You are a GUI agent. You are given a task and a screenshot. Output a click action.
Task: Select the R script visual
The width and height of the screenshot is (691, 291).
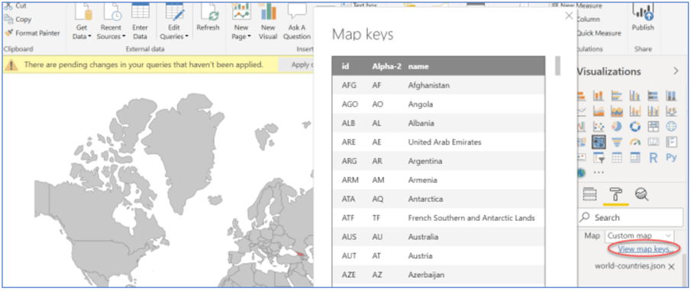pyautogui.click(x=653, y=158)
